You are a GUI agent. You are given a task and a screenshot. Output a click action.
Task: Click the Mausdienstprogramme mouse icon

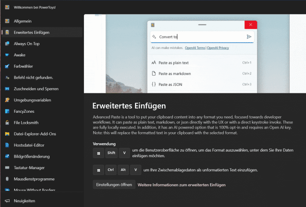tap(7, 179)
